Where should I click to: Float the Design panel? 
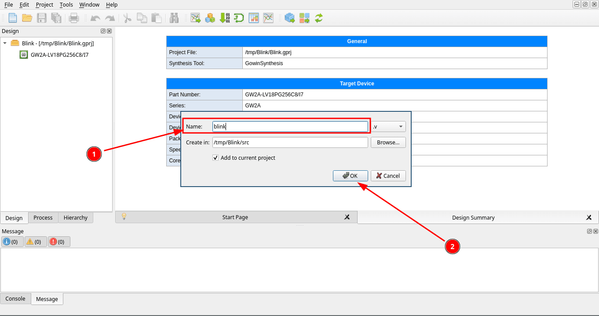click(103, 31)
